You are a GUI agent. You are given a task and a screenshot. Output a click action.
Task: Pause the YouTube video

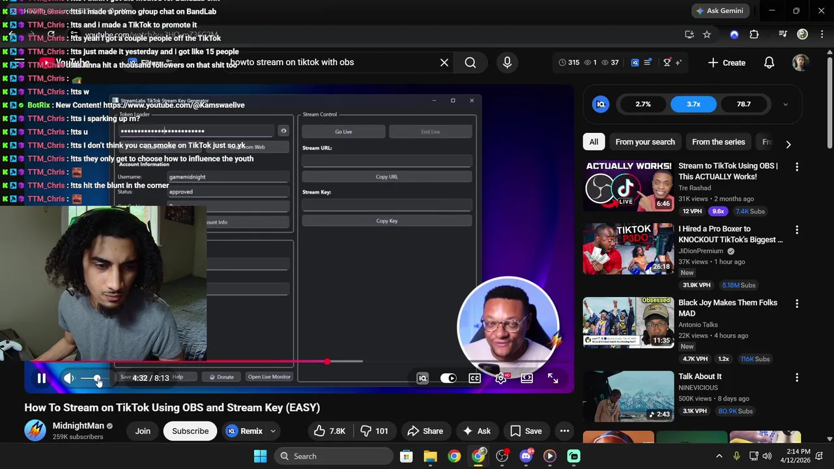pos(41,378)
